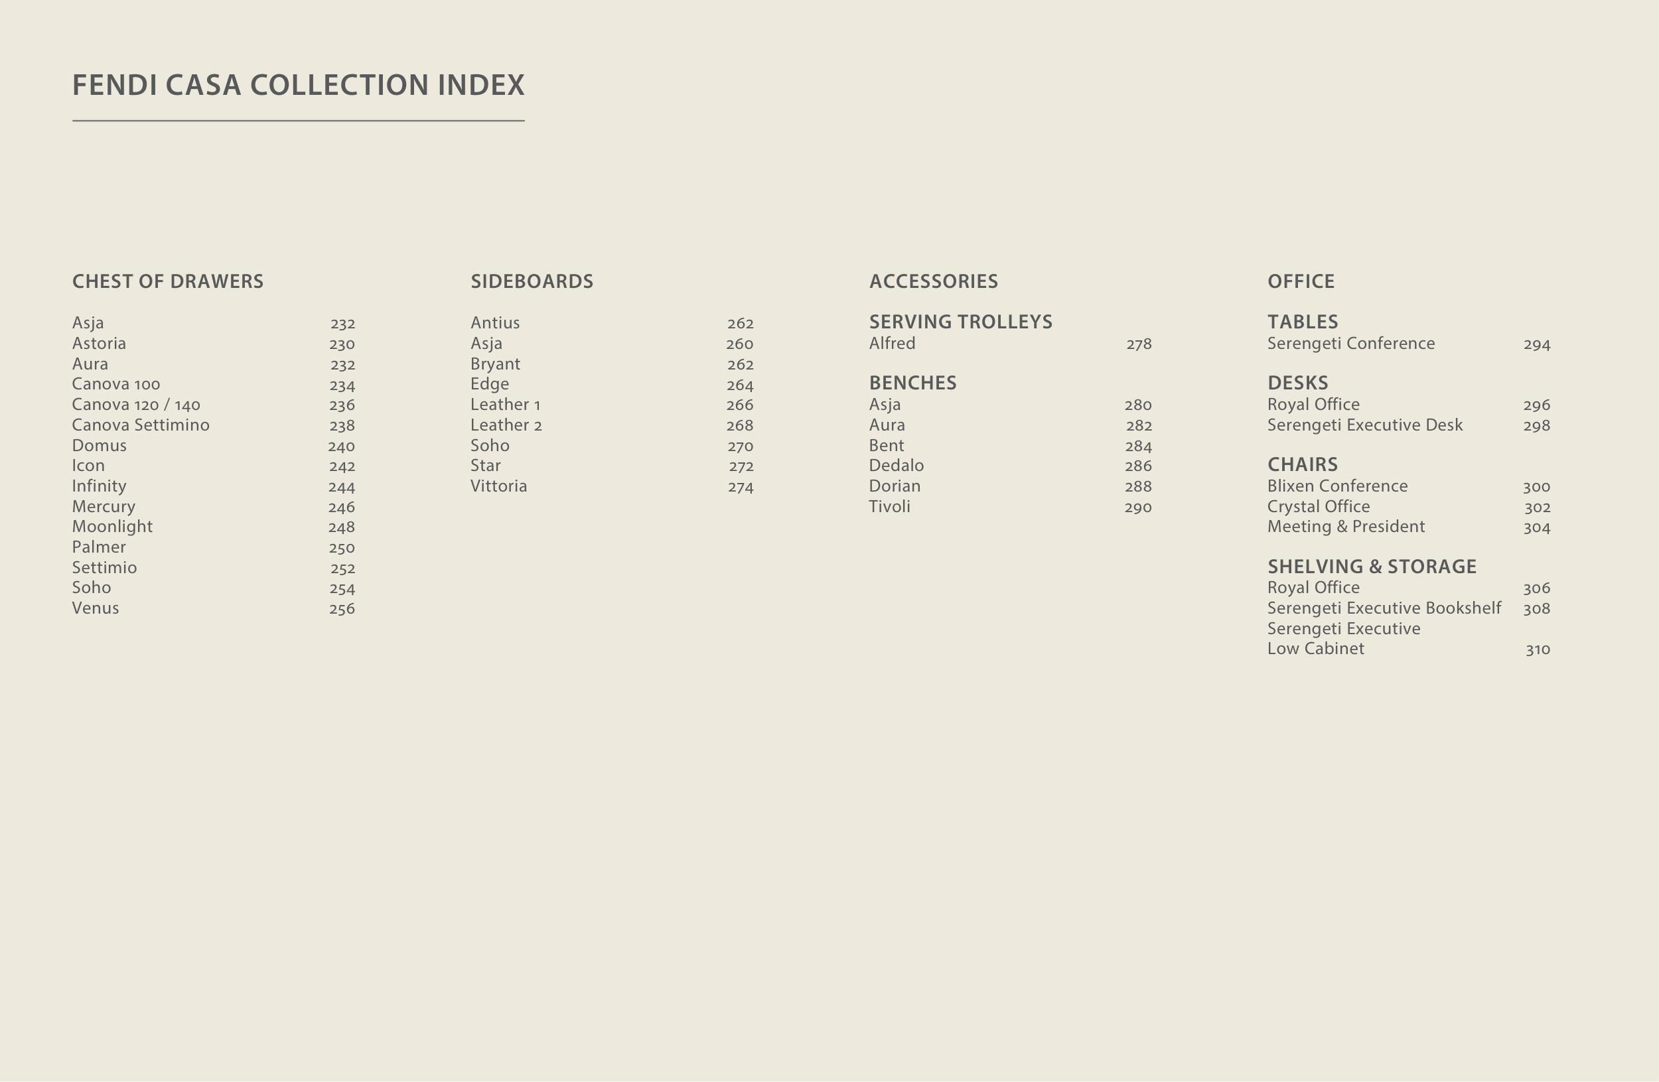The height and width of the screenshot is (1082, 1659).
Task: Open the Canova Settimino chest entry
Action: (140, 425)
